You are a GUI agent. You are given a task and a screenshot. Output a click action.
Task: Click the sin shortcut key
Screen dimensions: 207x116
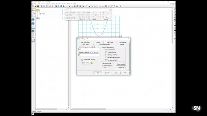(79, 13)
